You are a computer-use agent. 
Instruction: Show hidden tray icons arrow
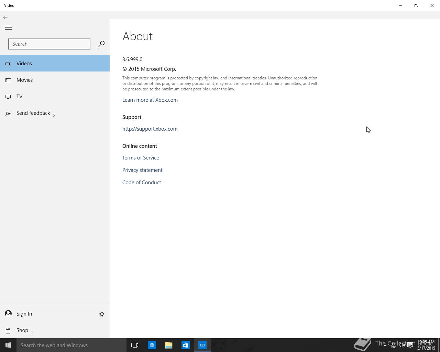tap(385, 345)
